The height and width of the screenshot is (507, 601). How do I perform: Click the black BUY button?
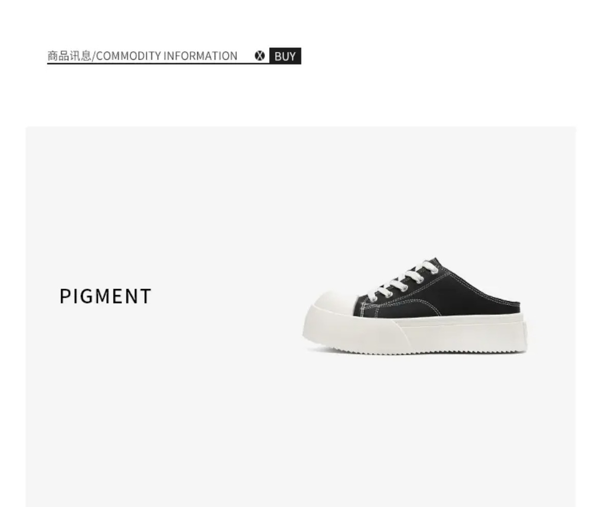pos(285,56)
